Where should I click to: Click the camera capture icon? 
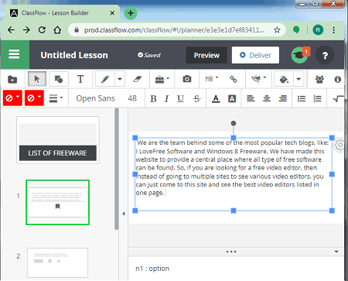187,79
